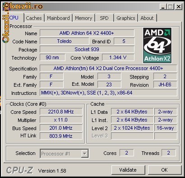Click the Bus Speed value '201.0 MHz'
The width and height of the screenshot is (185, 178).
(61, 128)
